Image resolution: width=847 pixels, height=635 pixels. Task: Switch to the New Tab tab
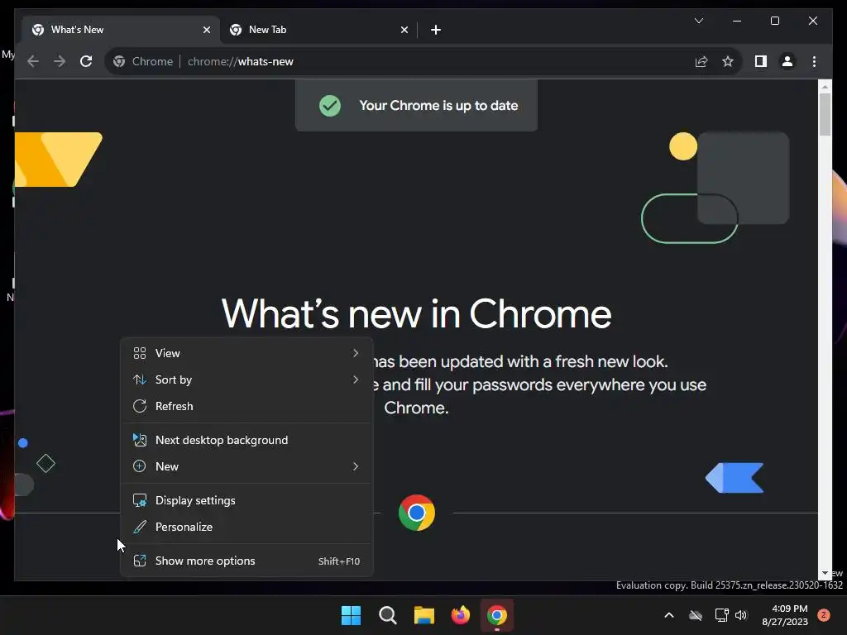click(318, 30)
